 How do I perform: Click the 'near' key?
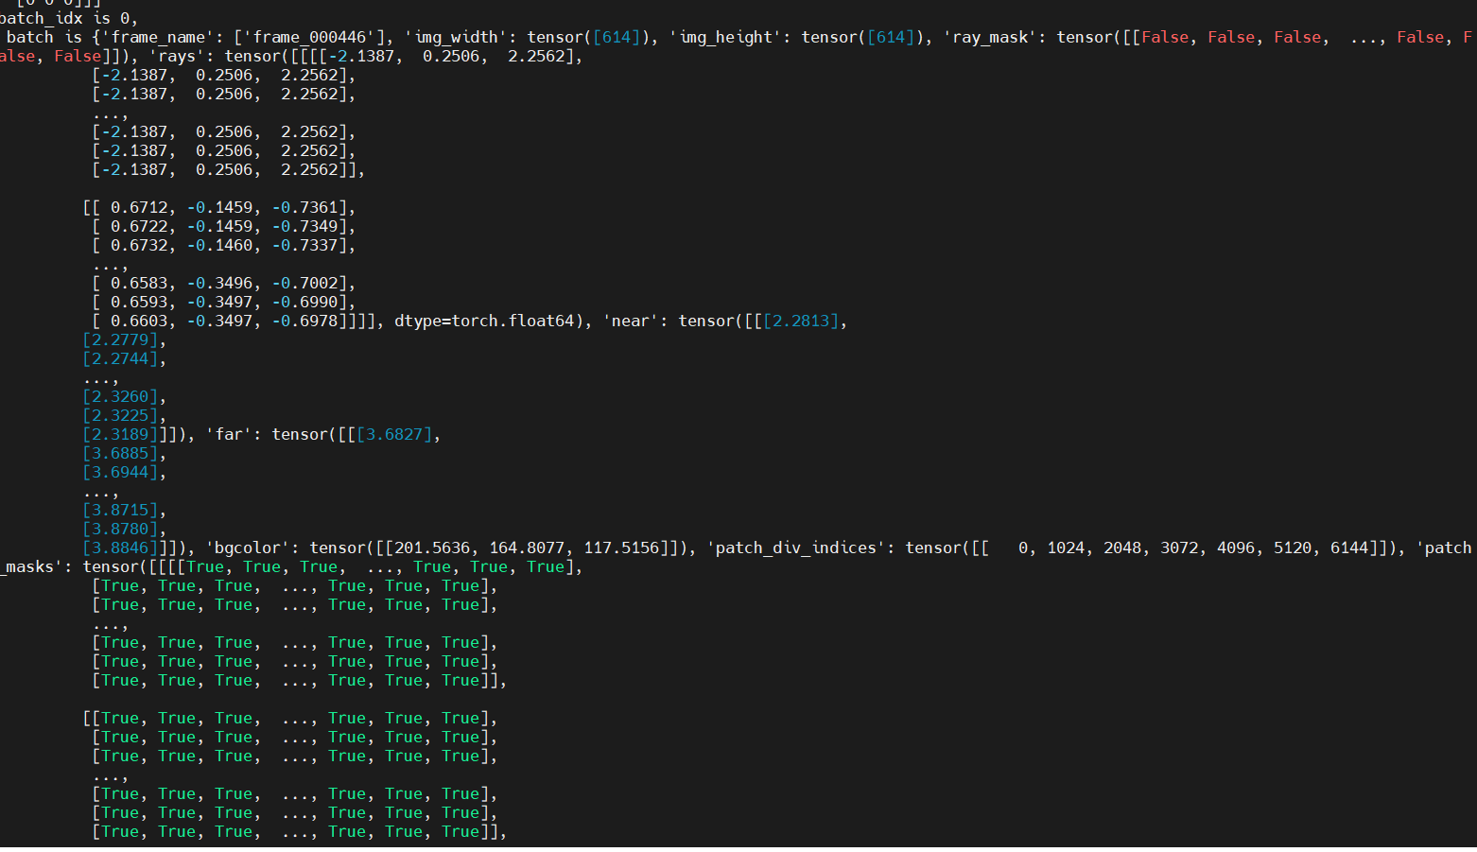pos(631,321)
